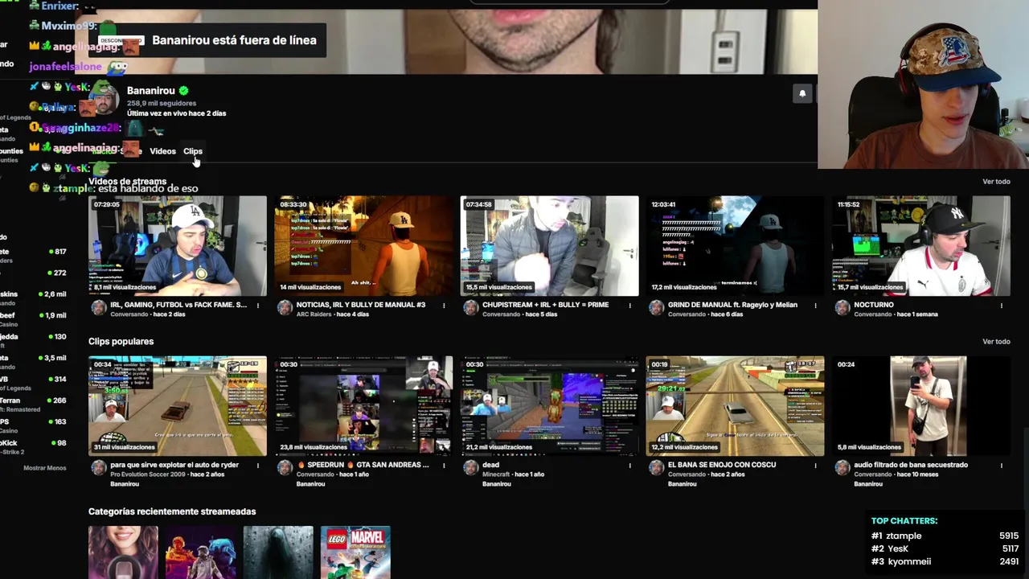Play clip thumbnail with 21,2 mil visualizaciones
1029x579 pixels.
point(549,406)
